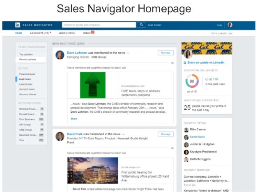This screenshot has width=262, height=192.
Task: Click the Inbox unread badge
Action: point(93,32)
